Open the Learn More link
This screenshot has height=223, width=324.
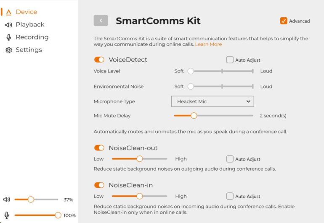click(x=208, y=44)
